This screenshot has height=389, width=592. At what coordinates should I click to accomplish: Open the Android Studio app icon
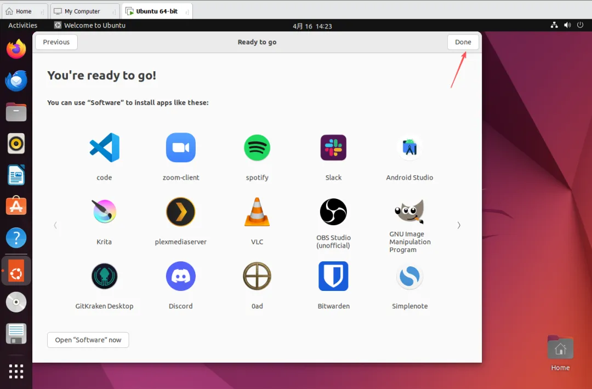(x=409, y=147)
